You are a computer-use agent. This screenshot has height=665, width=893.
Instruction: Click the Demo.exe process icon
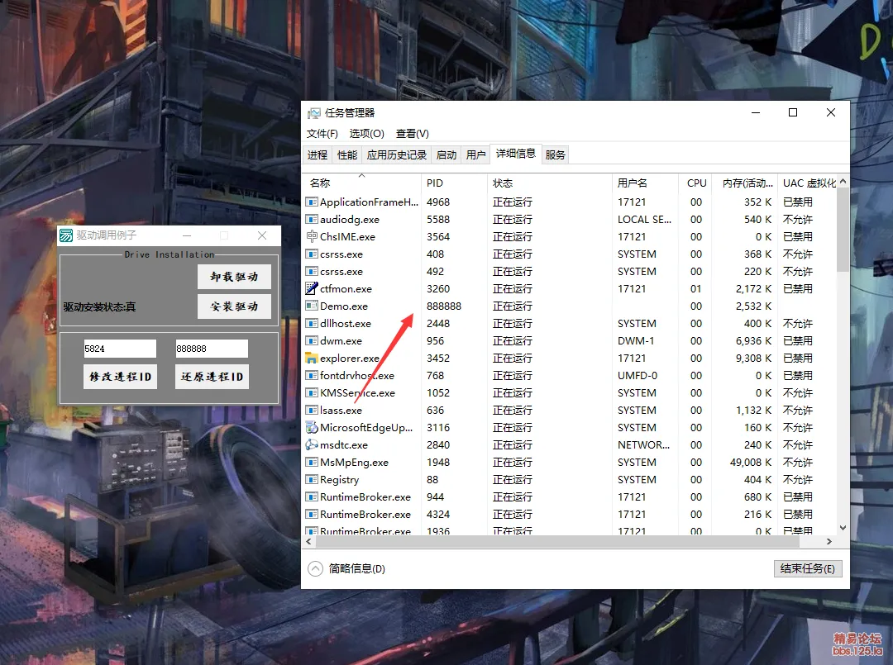(312, 306)
